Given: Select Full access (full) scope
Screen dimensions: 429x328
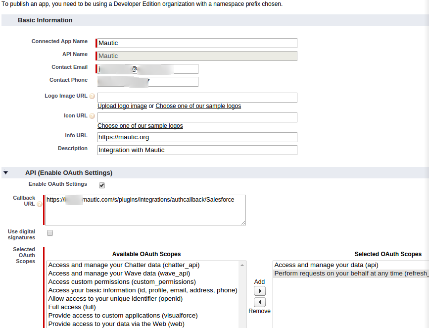Looking at the screenshot, I should 72,307.
